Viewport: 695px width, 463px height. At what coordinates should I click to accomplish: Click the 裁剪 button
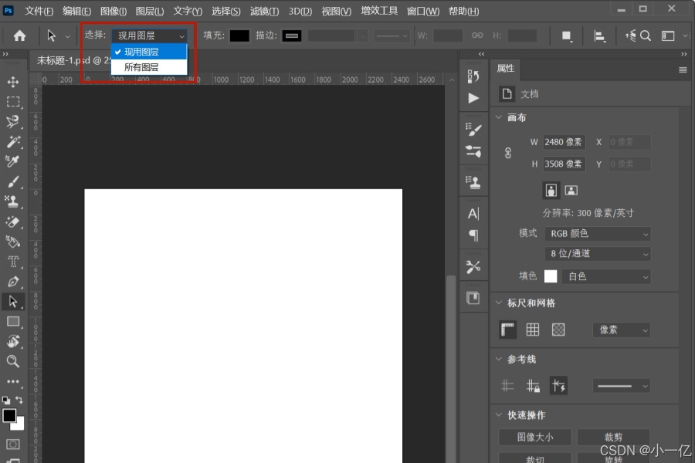point(613,438)
